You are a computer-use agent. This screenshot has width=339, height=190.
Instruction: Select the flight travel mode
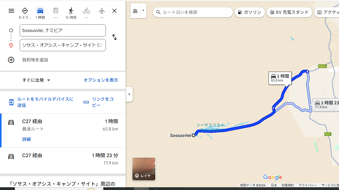[x=102, y=11]
